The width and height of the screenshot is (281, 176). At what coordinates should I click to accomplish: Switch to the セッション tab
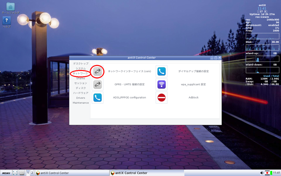click(x=81, y=83)
